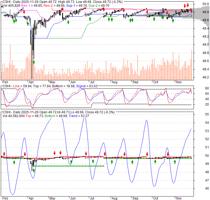Click the green buy arrow below the April crash low in the price chart
The image size is (210, 200).
click(x=34, y=62)
